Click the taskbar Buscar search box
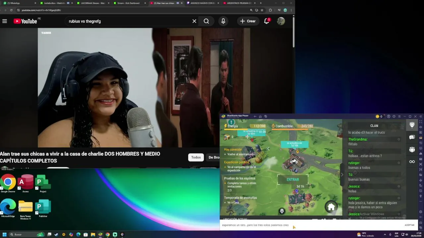This screenshot has width=424, height=238. 27,234
